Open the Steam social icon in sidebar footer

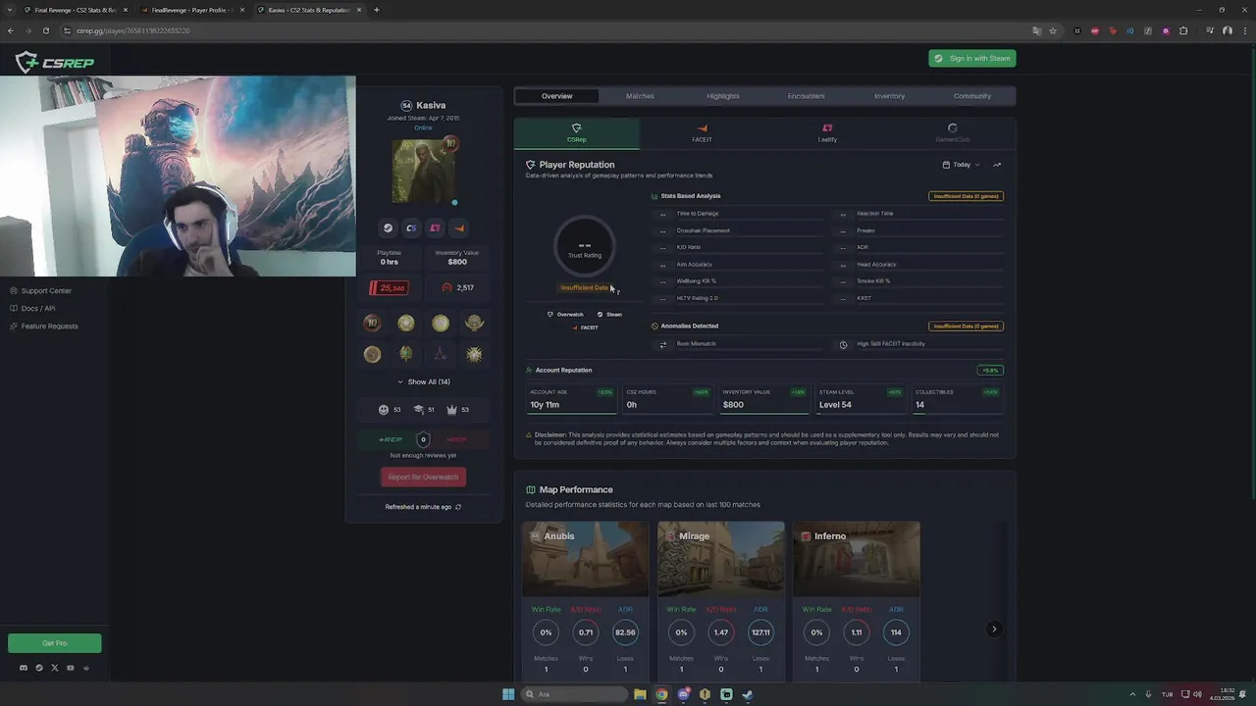click(39, 668)
